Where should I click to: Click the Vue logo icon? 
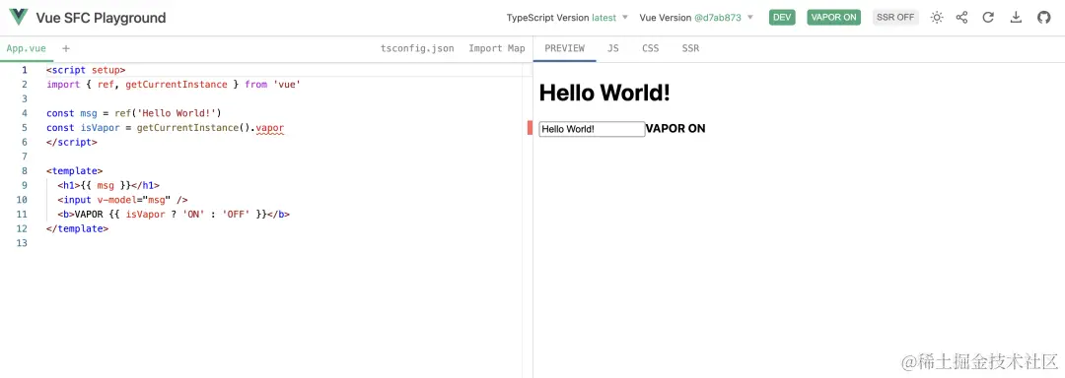[x=19, y=18]
